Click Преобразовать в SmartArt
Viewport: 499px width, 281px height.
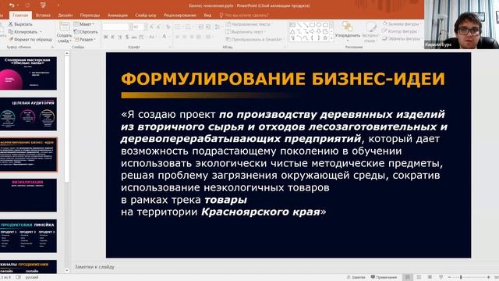pos(254,40)
